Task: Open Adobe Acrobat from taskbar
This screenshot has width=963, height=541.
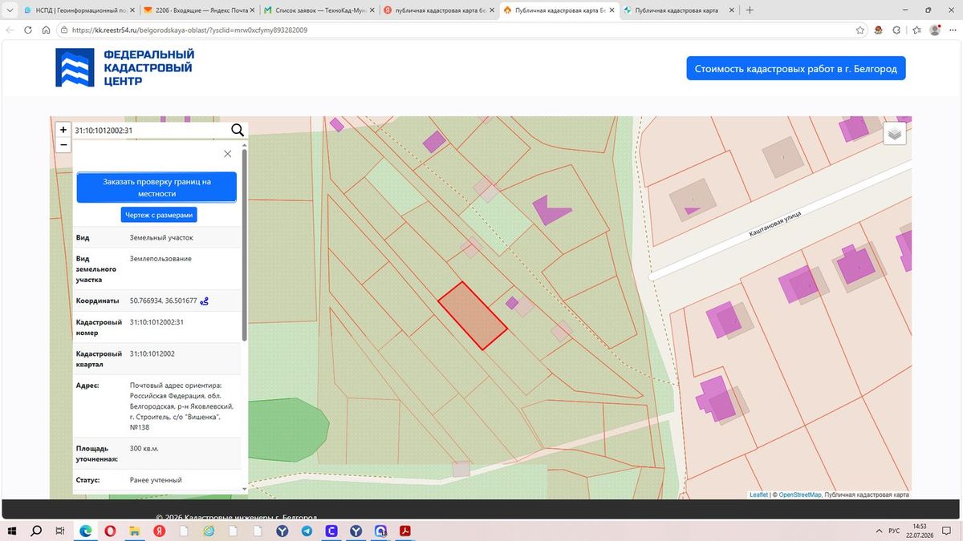Action: (x=406, y=531)
